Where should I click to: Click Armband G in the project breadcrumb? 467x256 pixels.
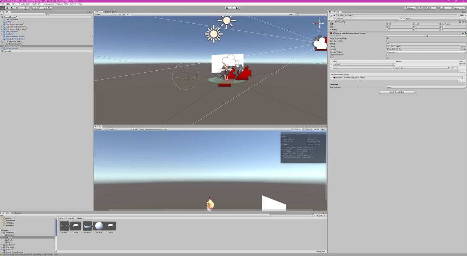70,218
